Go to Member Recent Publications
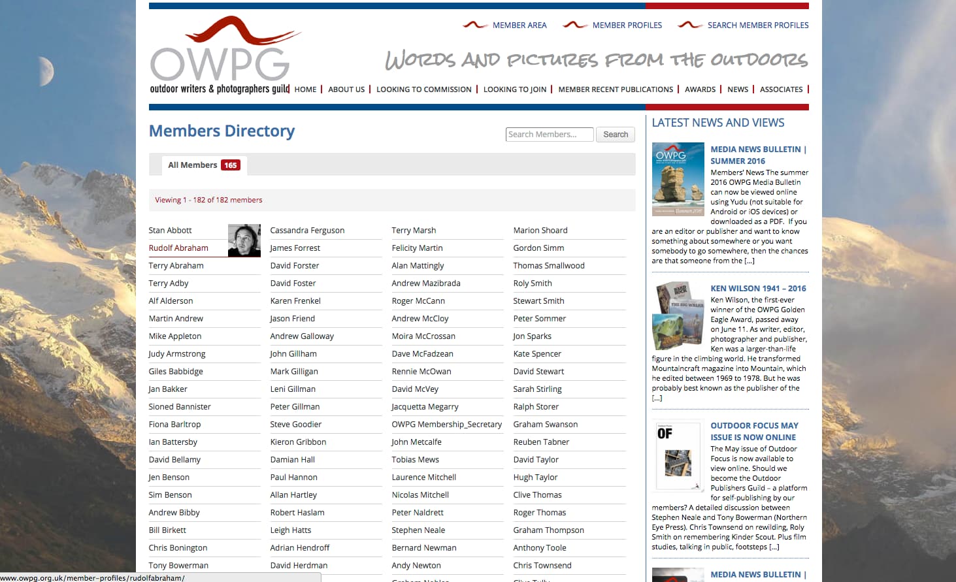Viewport: 956px width, 582px height. (x=615, y=89)
